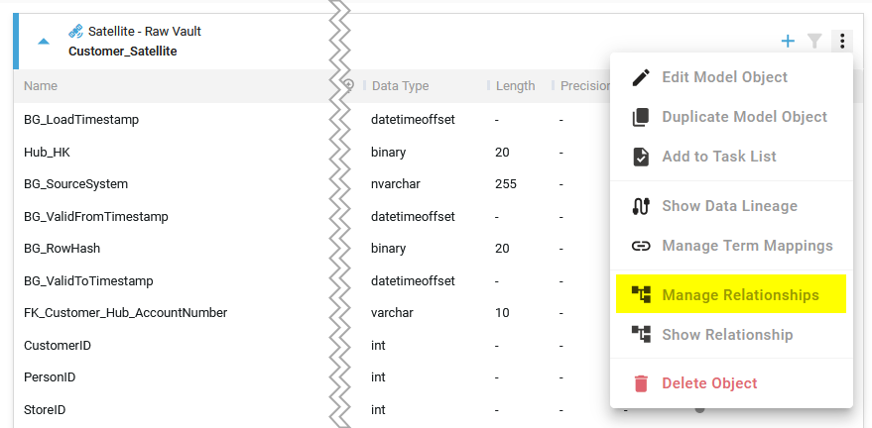The width and height of the screenshot is (872, 428).
Task: Select the FK_Customer_Hub_AccountNumber row
Action: click(x=125, y=313)
